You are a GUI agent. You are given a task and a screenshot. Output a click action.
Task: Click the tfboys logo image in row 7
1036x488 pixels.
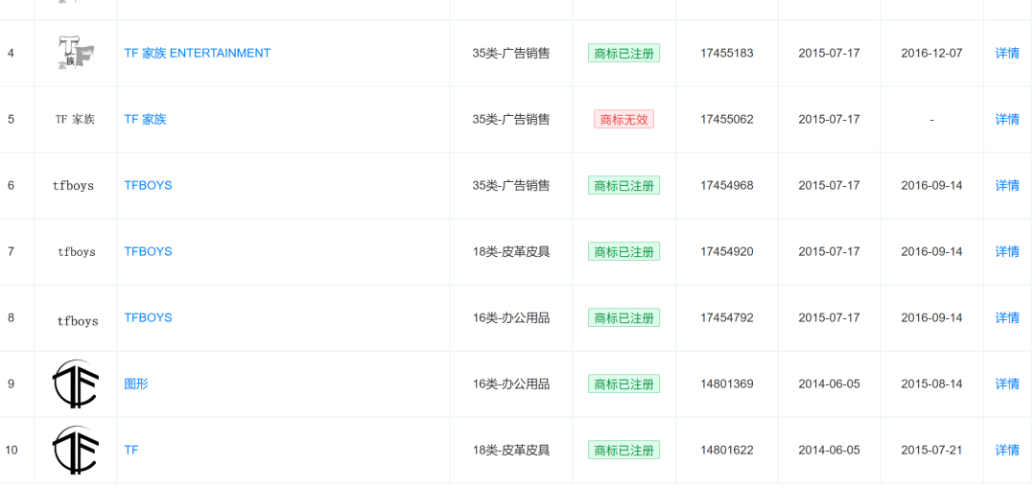pos(76,252)
